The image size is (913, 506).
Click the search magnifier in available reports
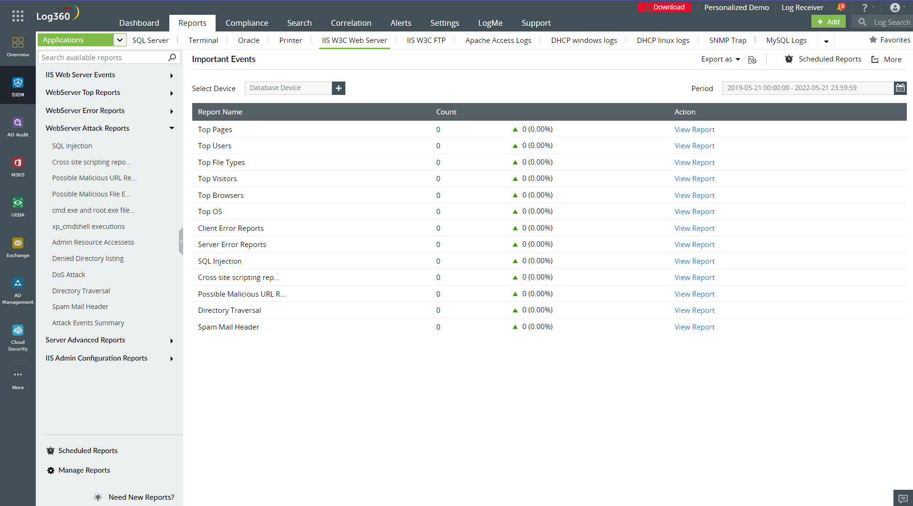(x=172, y=57)
